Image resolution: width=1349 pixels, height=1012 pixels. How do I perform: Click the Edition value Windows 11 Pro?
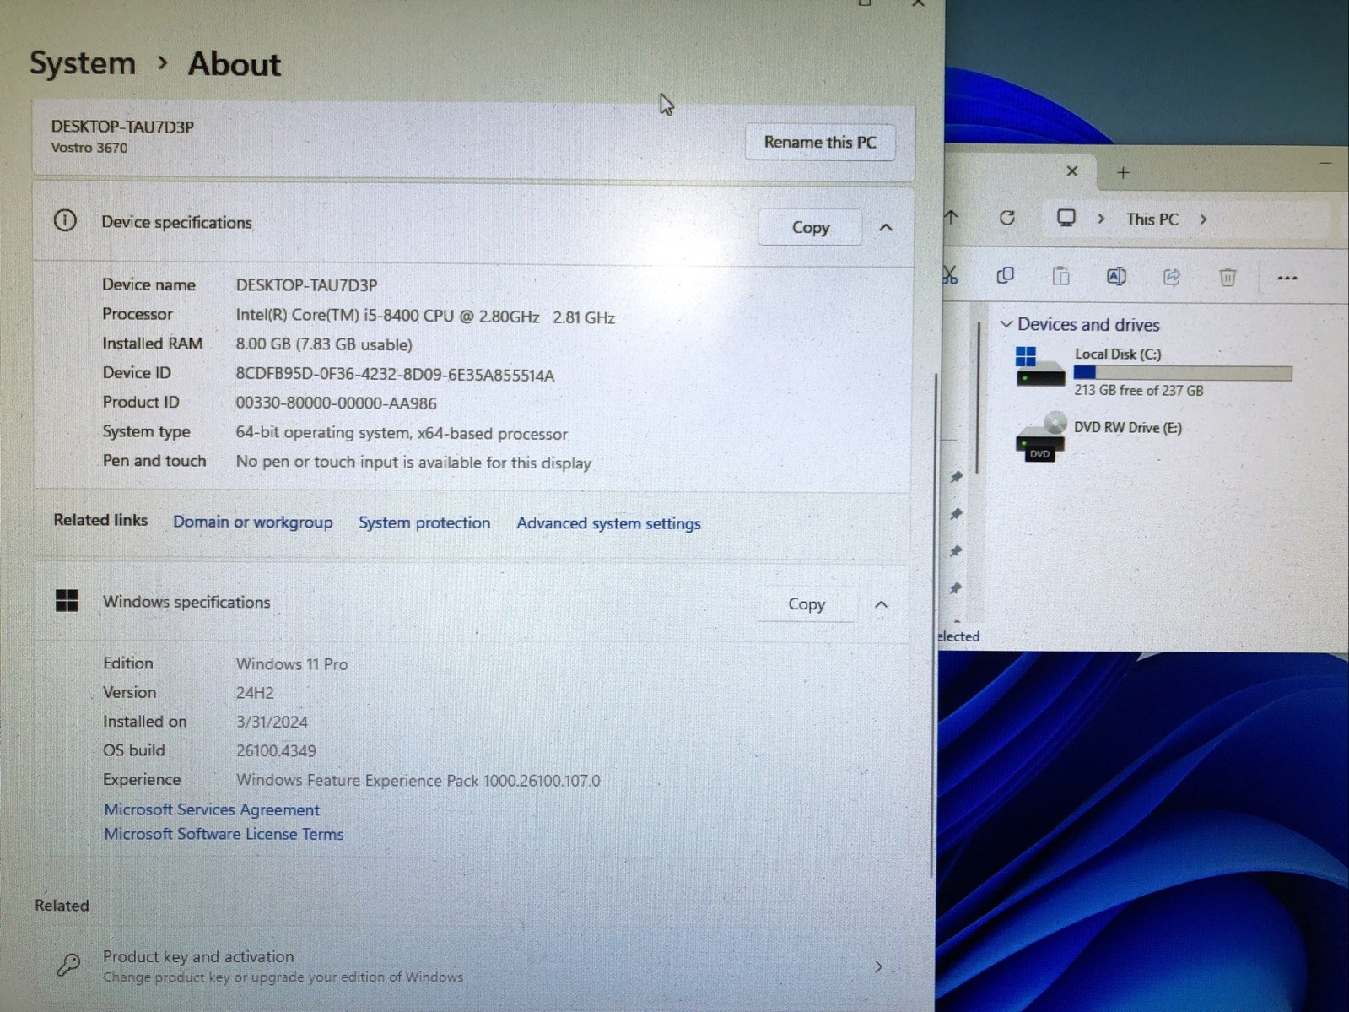point(292,664)
